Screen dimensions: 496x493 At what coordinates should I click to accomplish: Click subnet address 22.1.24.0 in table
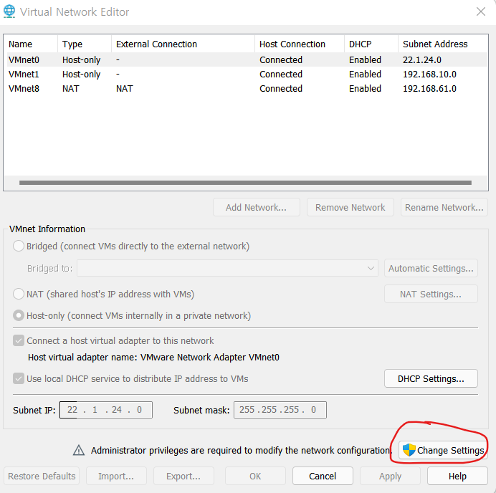[422, 59]
